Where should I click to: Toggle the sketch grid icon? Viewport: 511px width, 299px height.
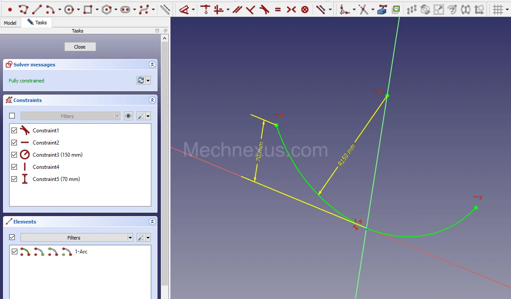[x=498, y=10]
